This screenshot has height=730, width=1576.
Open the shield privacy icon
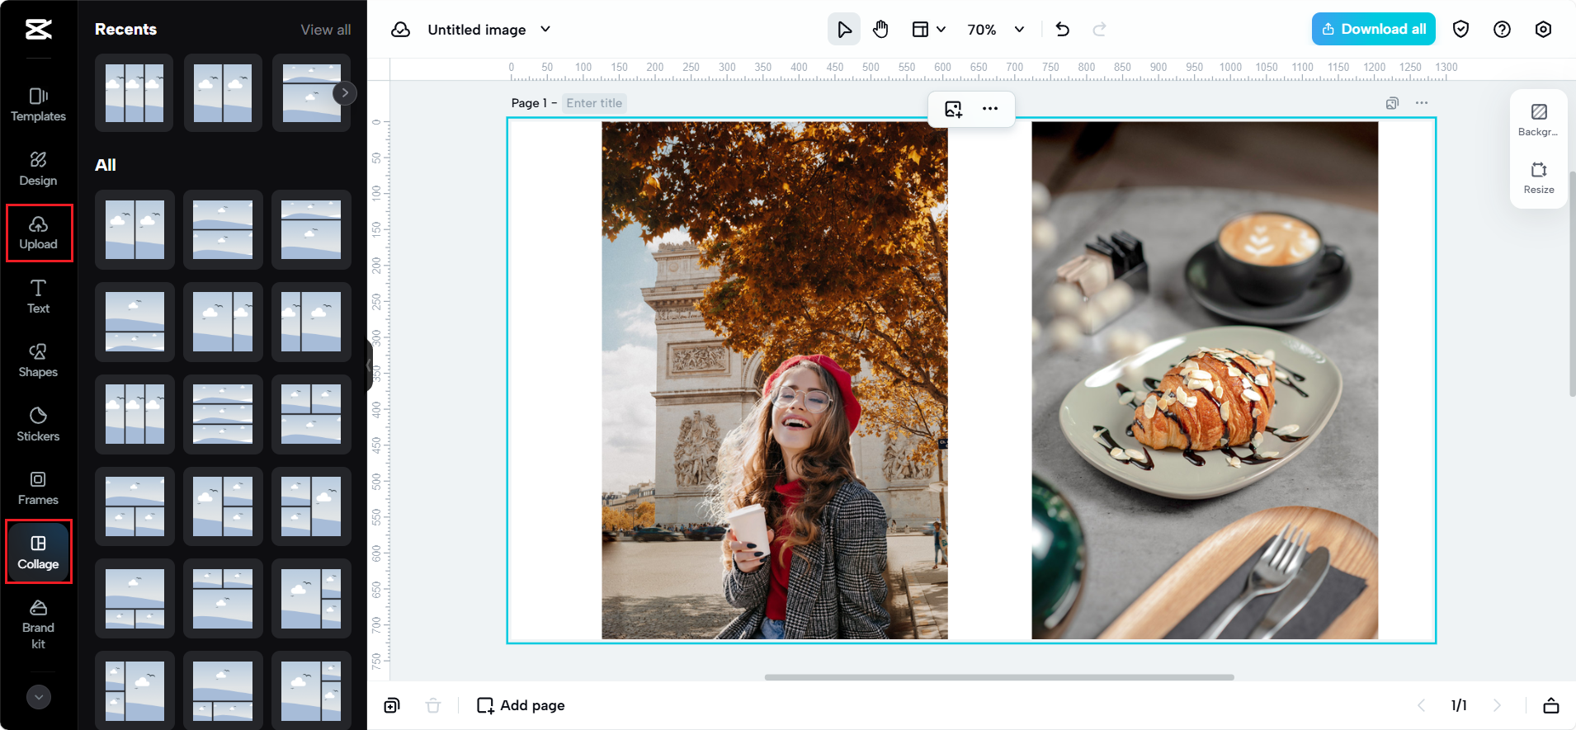[1460, 30]
